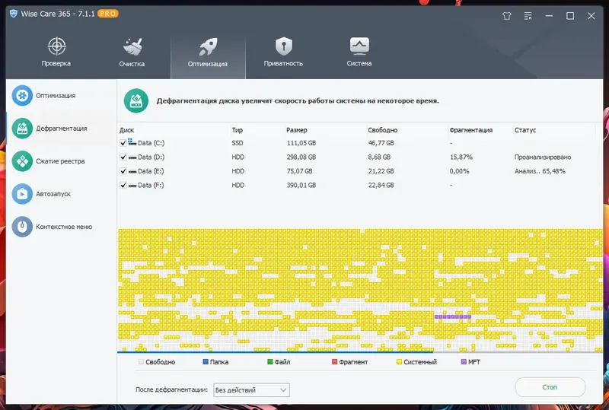This screenshot has width=609, height=410.
Task: Open the Проверка tab target icon
Action: (x=56, y=46)
